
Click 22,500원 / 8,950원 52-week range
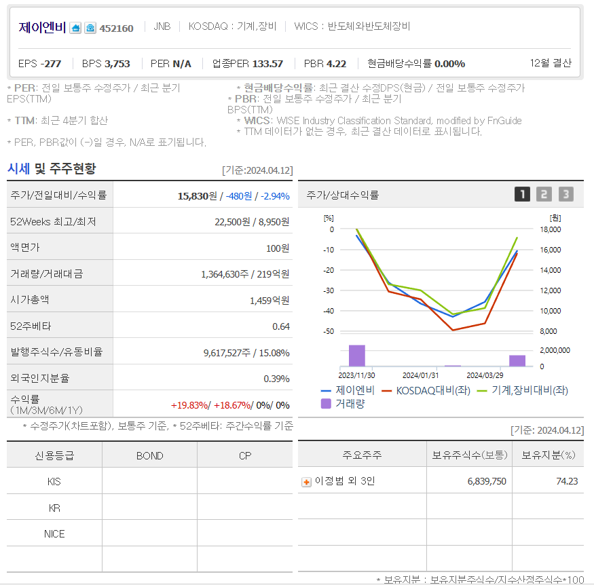click(x=252, y=222)
